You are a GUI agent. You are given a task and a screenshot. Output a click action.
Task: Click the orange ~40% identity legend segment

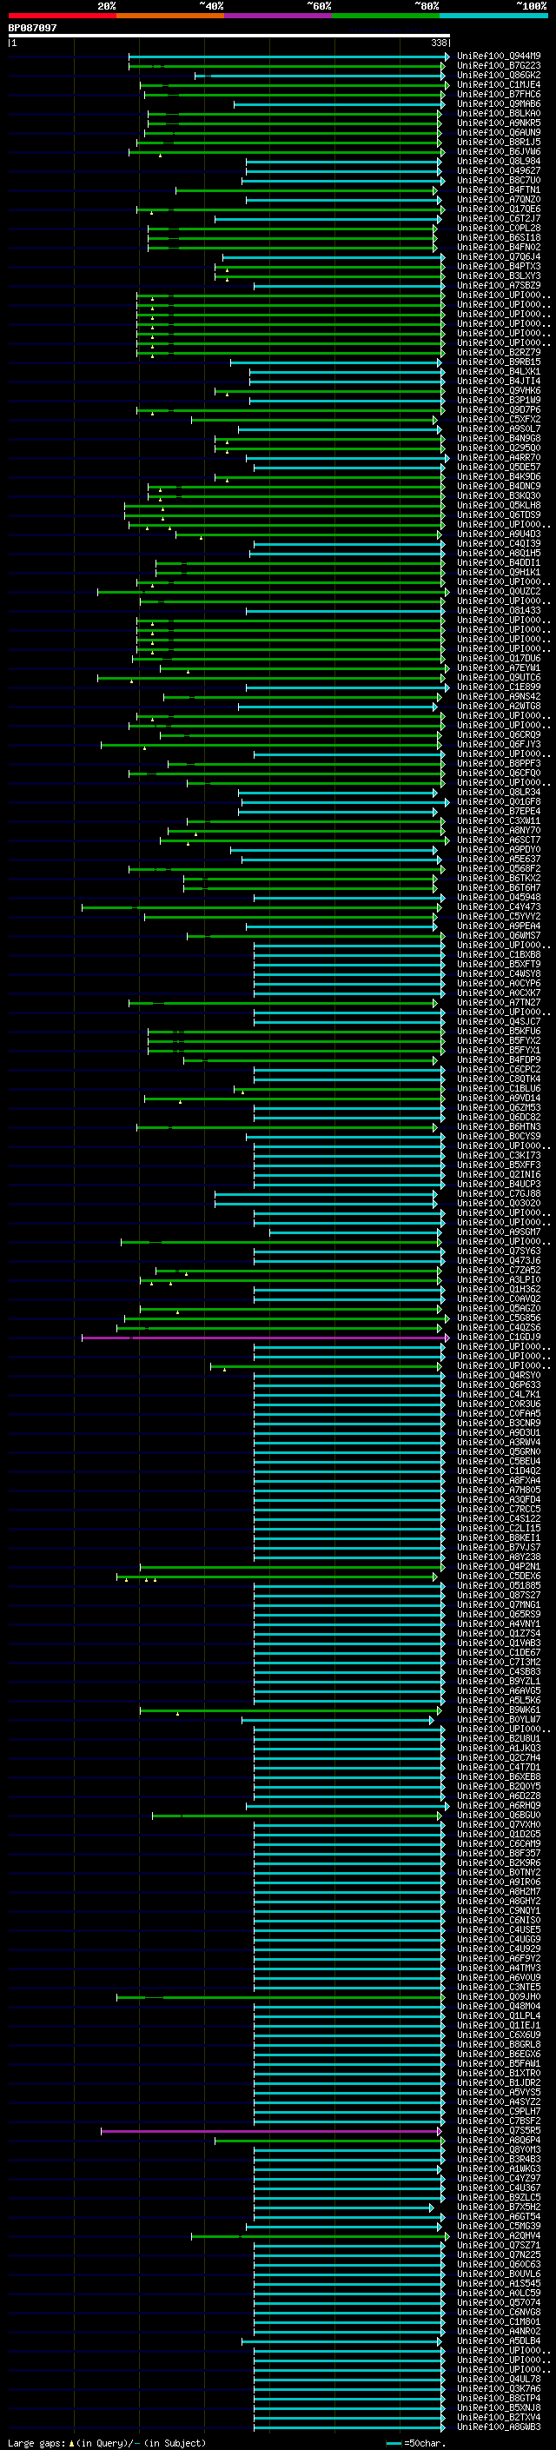click(170, 16)
